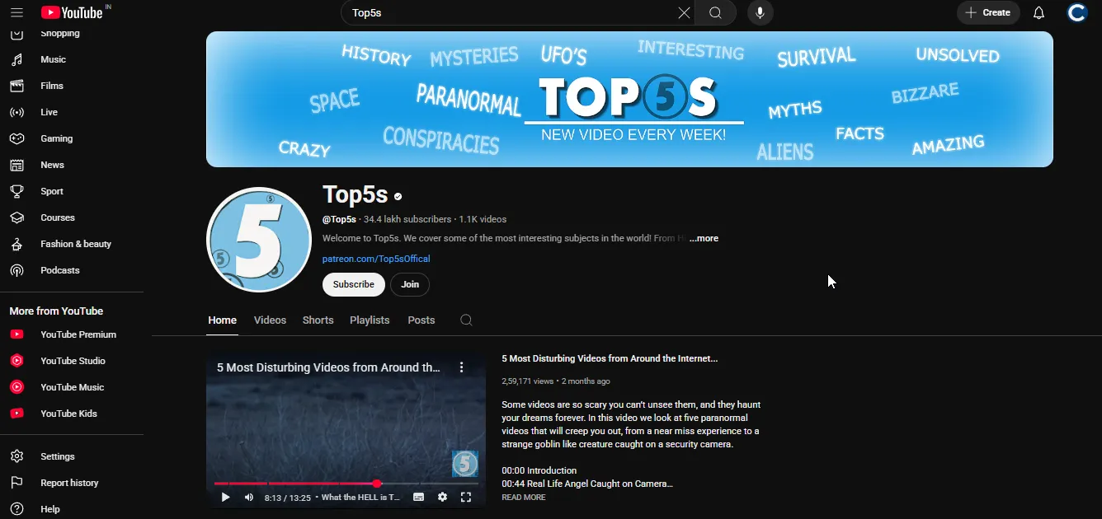Open the notifications bell

pyautogui.click(x=1039, y=12)
